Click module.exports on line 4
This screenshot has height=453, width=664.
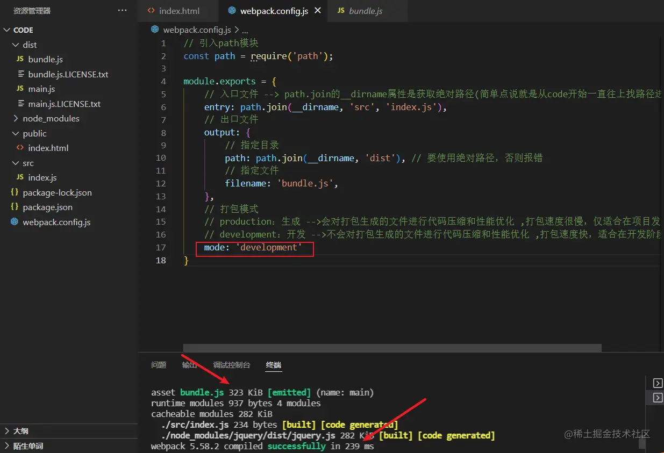220,81
